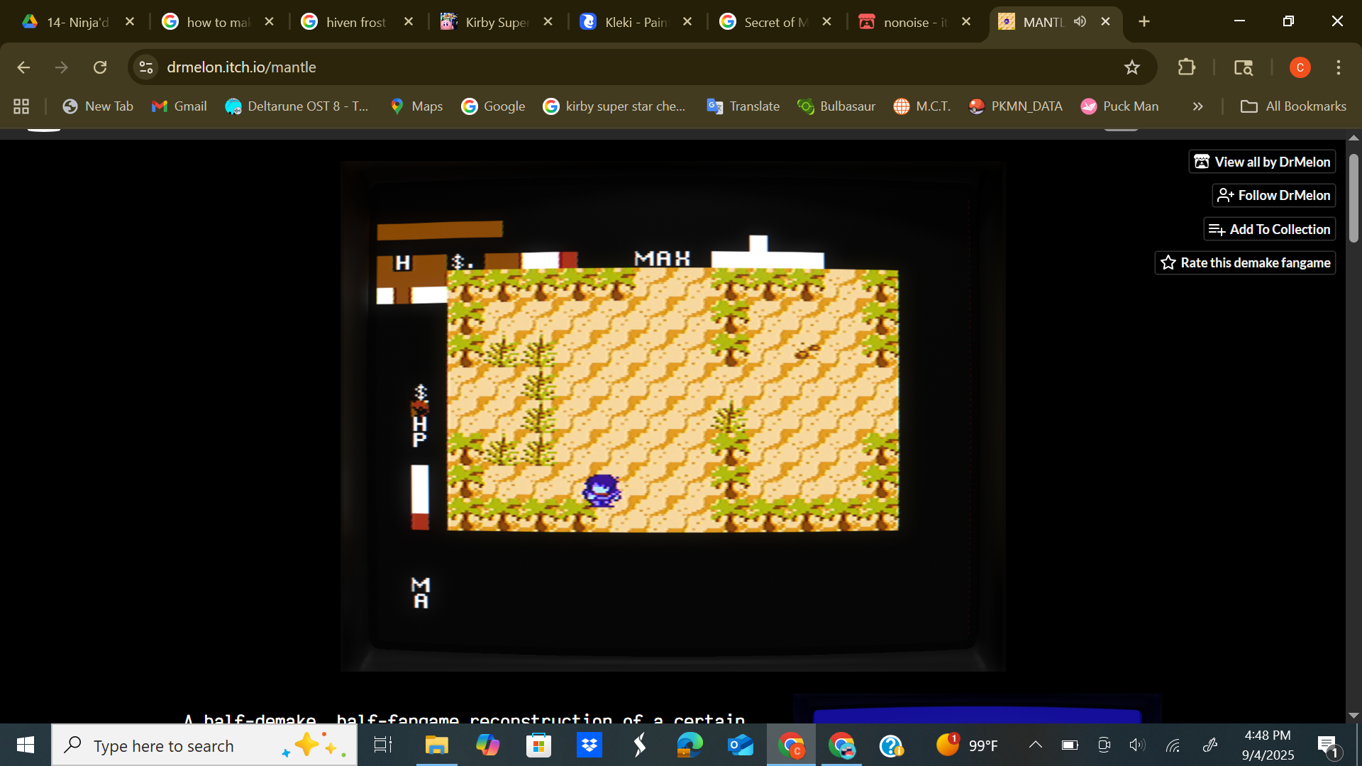Expand the hidden bookmarks chevron
1362x766 pixels.
click(x=1197, y=106)
